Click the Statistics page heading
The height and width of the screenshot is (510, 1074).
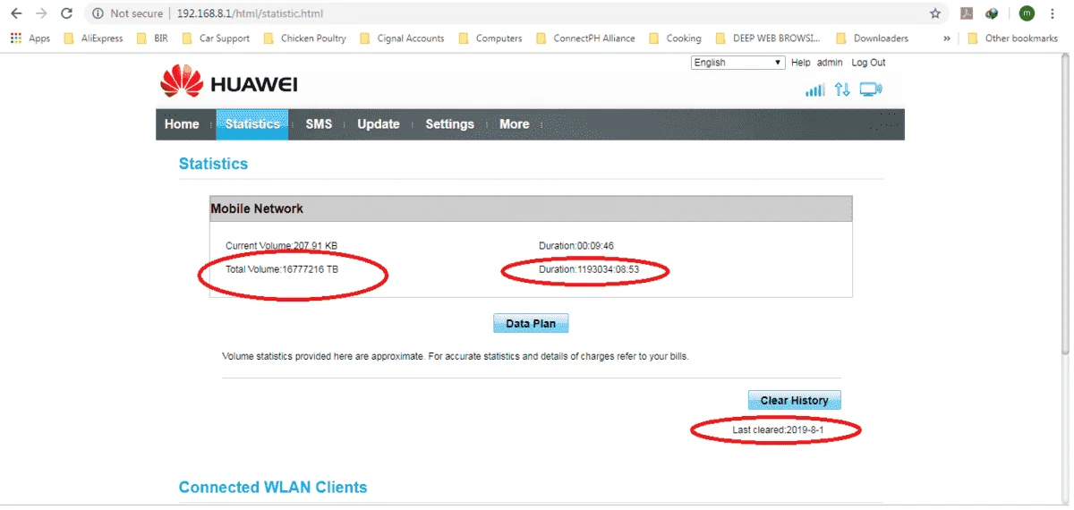(213, 164)
